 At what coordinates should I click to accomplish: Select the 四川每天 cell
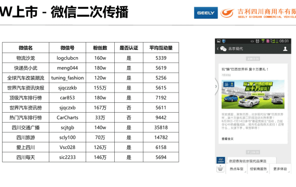(x=25, y=157)
